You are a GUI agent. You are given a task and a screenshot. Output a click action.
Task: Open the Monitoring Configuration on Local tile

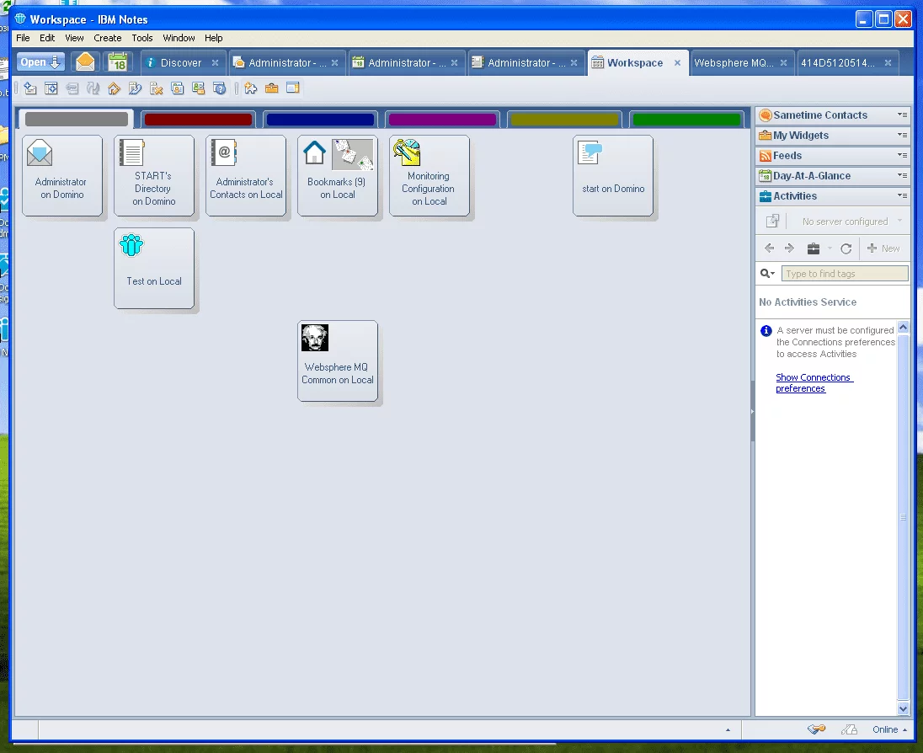coord(429,175)
